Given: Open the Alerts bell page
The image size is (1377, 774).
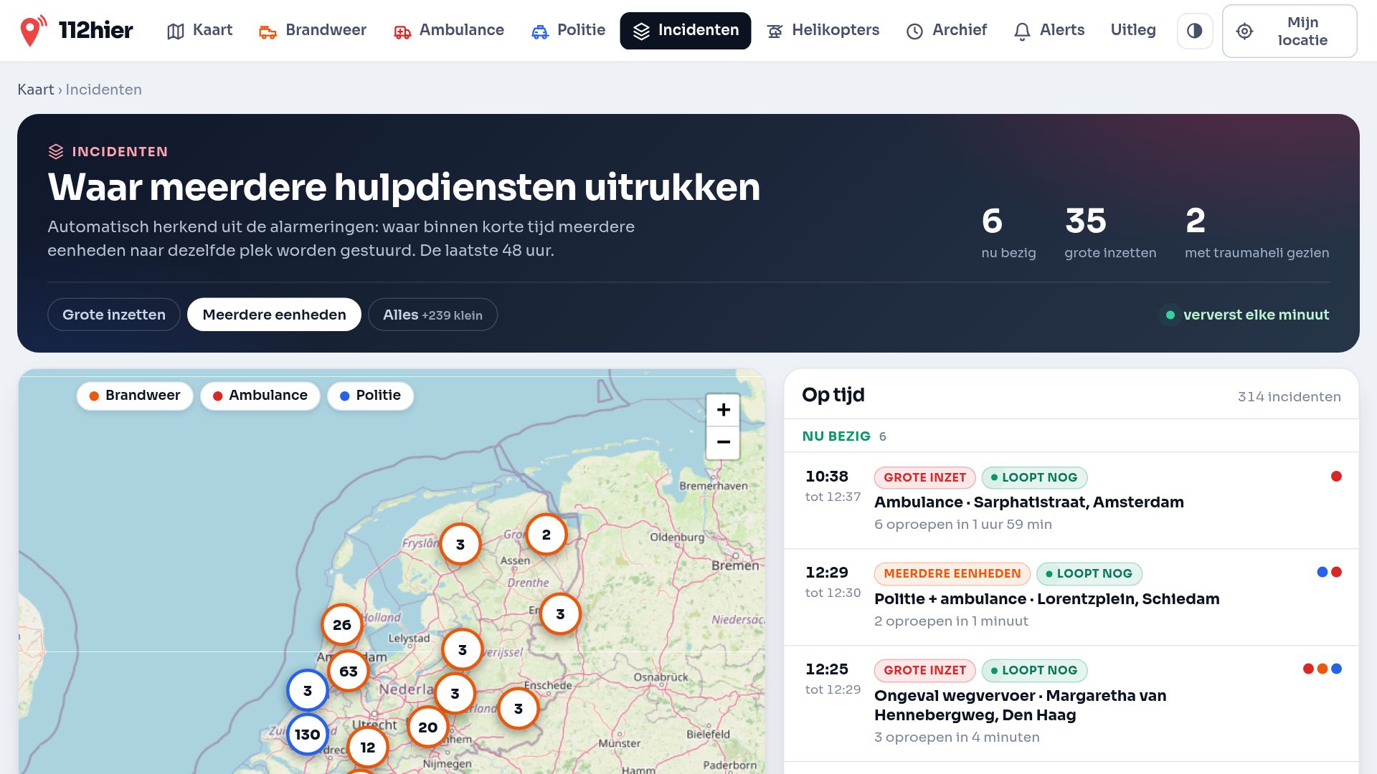Looking at the screenshot, I should [1049, 30].
